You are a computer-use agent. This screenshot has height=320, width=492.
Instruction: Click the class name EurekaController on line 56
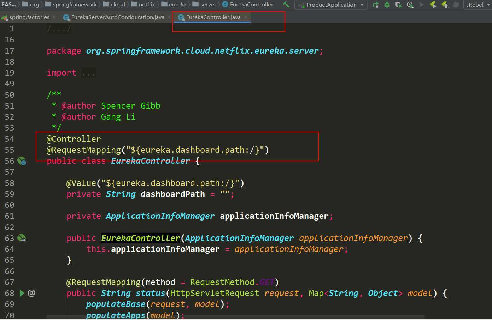tap(151, 161)
